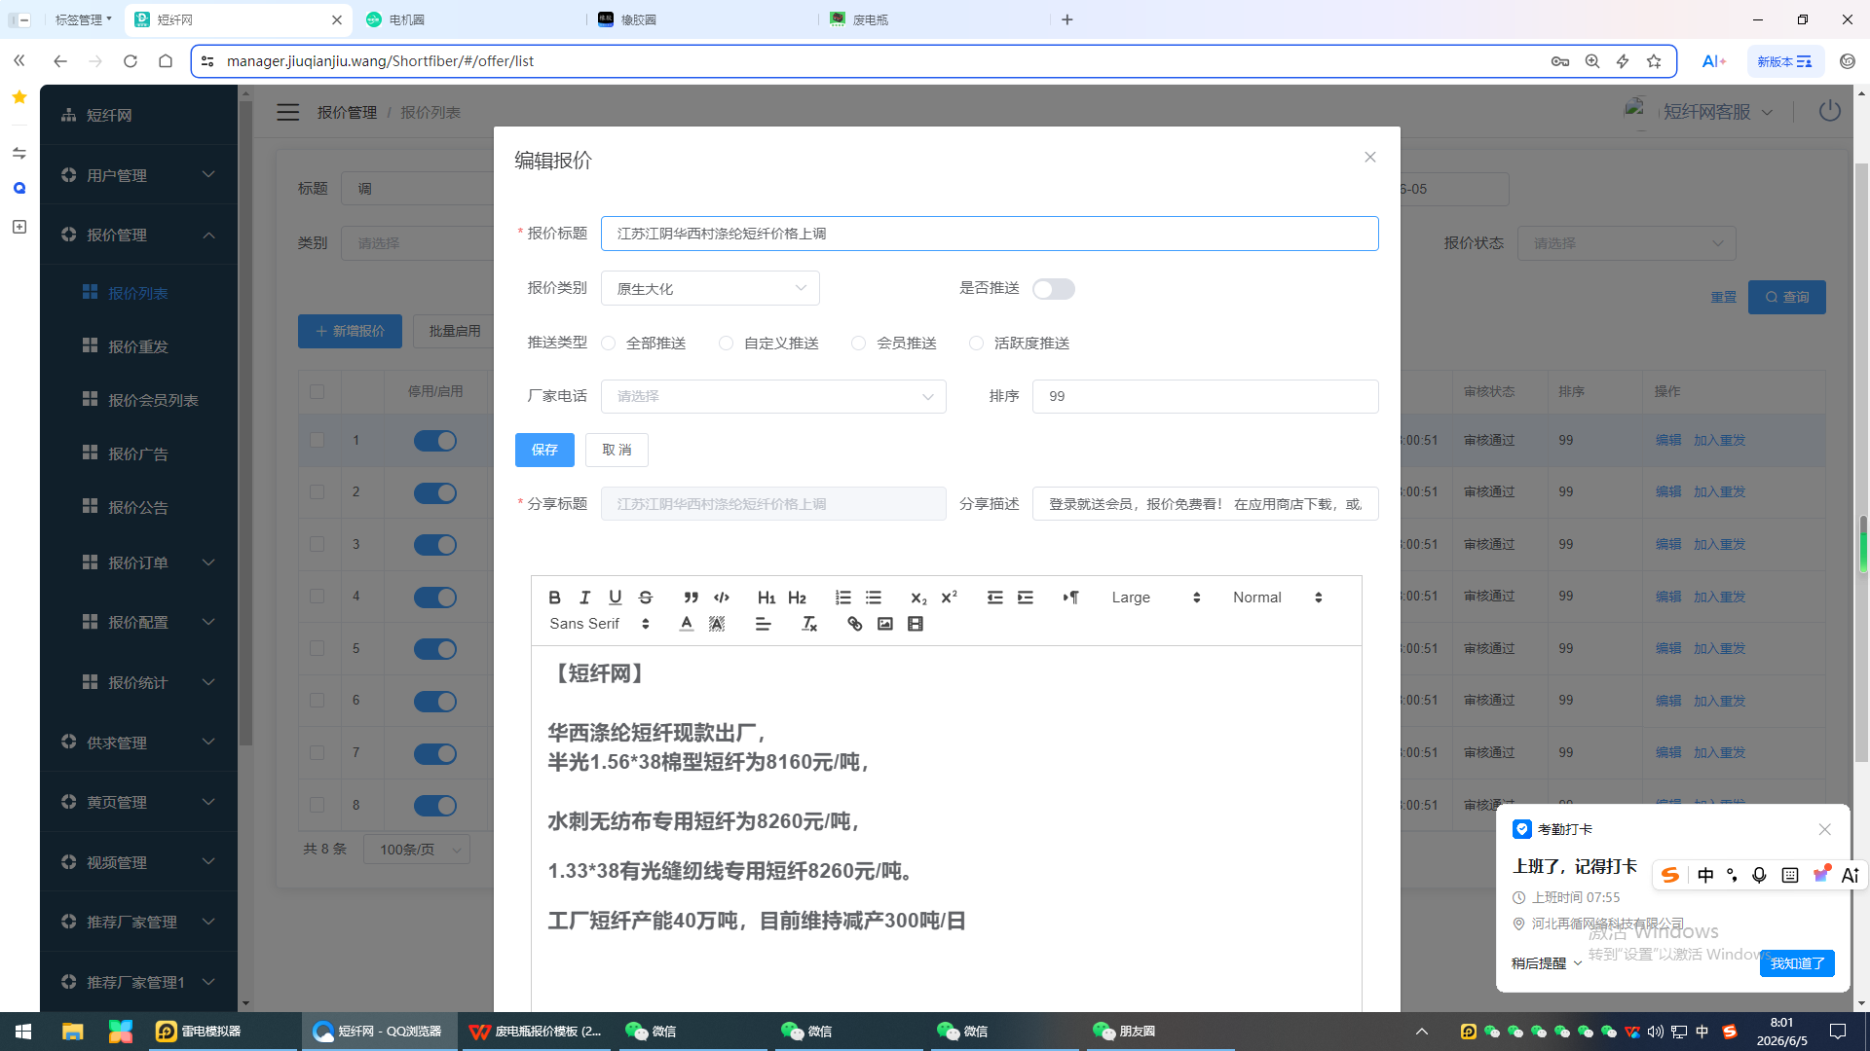Toggle bold formatting in the editor
This screenshot has height=1051, width=1870.
pyautogui.click(x=554, y=598)
